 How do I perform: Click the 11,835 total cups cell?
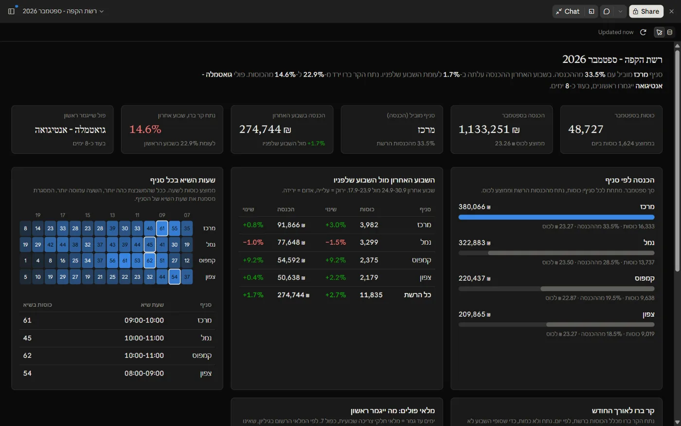371,295
